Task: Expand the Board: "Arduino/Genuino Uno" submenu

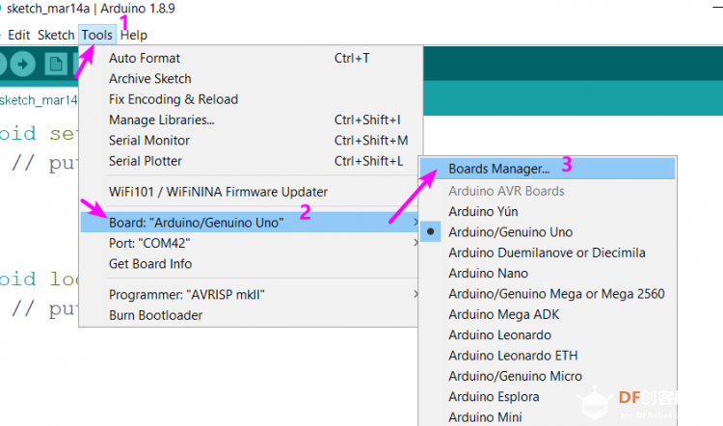Action: point(251,223)
